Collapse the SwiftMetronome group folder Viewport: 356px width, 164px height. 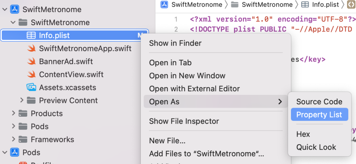point(13,23)
